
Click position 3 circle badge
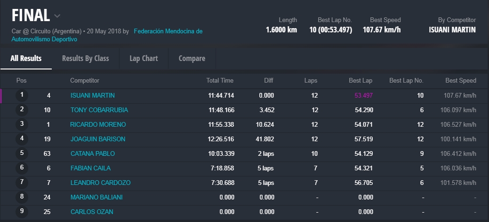click(x=22, y=124)
